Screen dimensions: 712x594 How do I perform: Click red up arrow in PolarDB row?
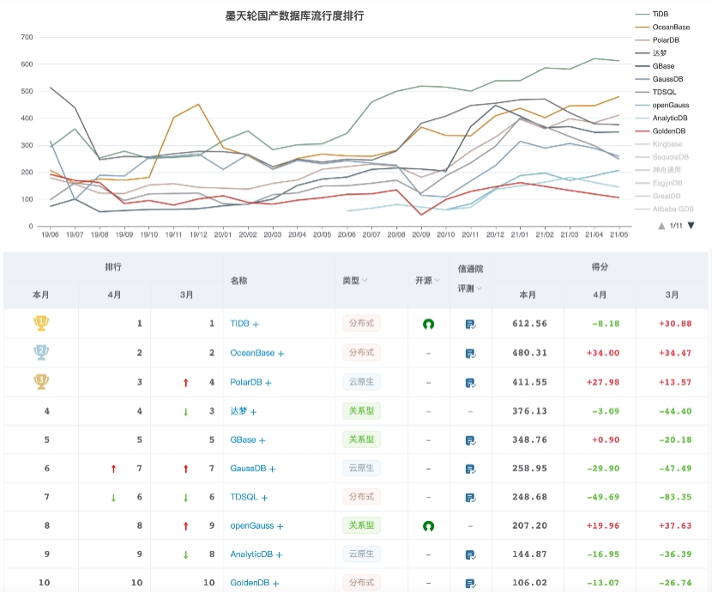click(185, 383)
